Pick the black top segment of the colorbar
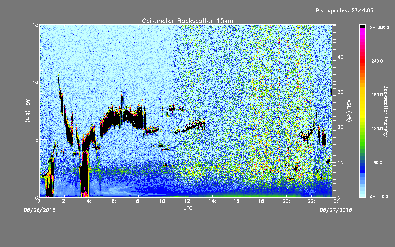The width and height of the screenshot is (395, 247). (362, 26)
